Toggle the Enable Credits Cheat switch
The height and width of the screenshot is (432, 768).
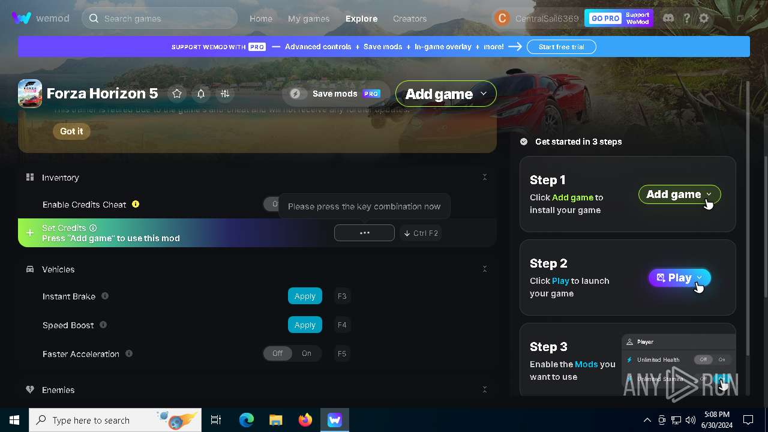point(272,204)
